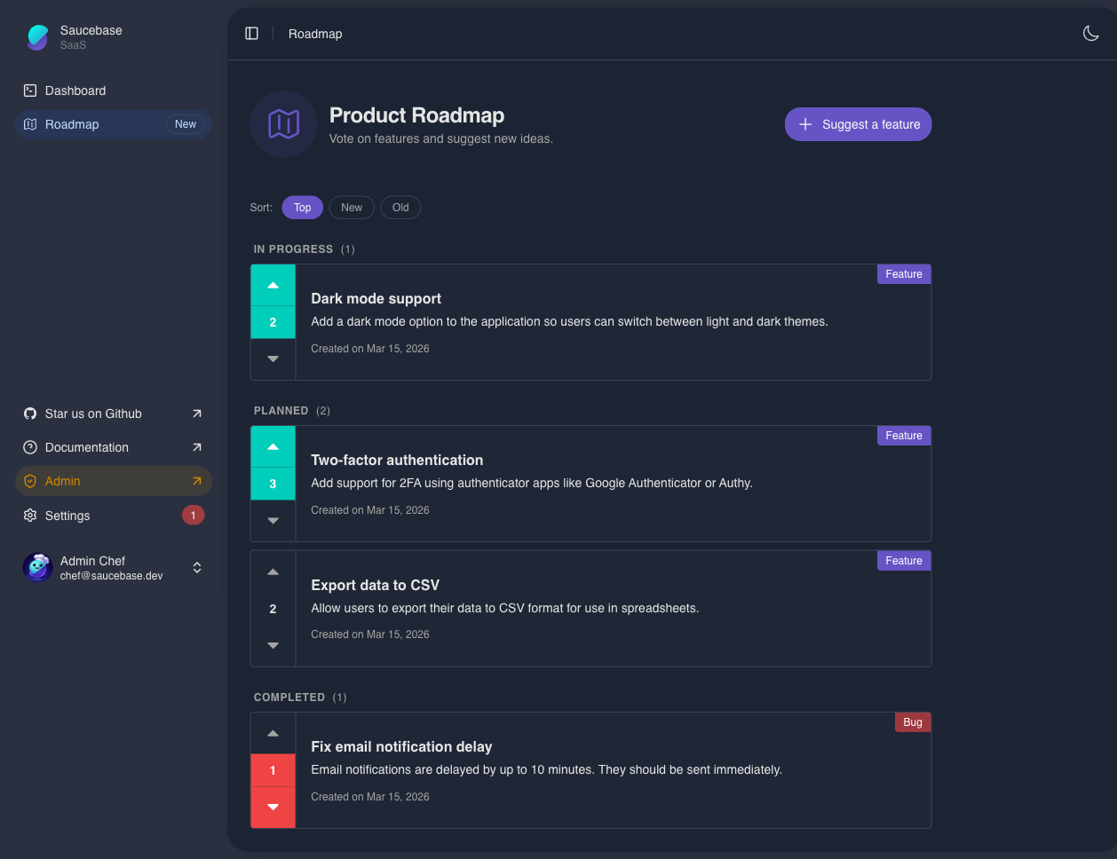Click the GitHub star icon in sidebar
Viewport: 1117px width, 859px height.
click(29, 414)
